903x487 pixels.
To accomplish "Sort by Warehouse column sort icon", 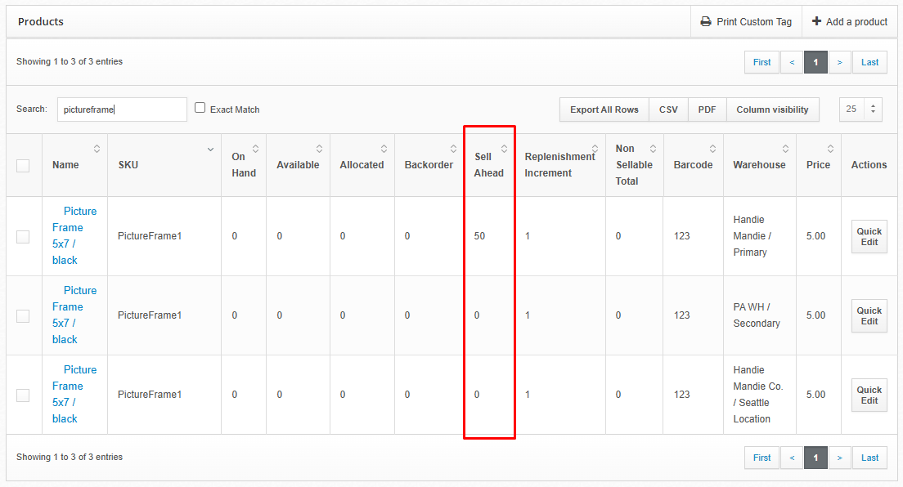I will click(785, 149).
